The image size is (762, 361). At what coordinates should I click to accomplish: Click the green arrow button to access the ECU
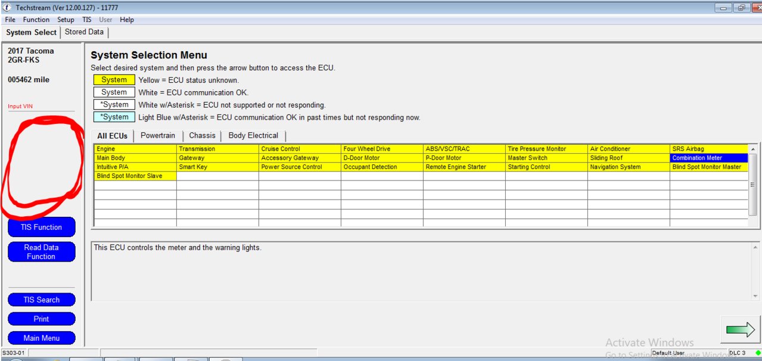pyautogui.click(x=741, y=330)
